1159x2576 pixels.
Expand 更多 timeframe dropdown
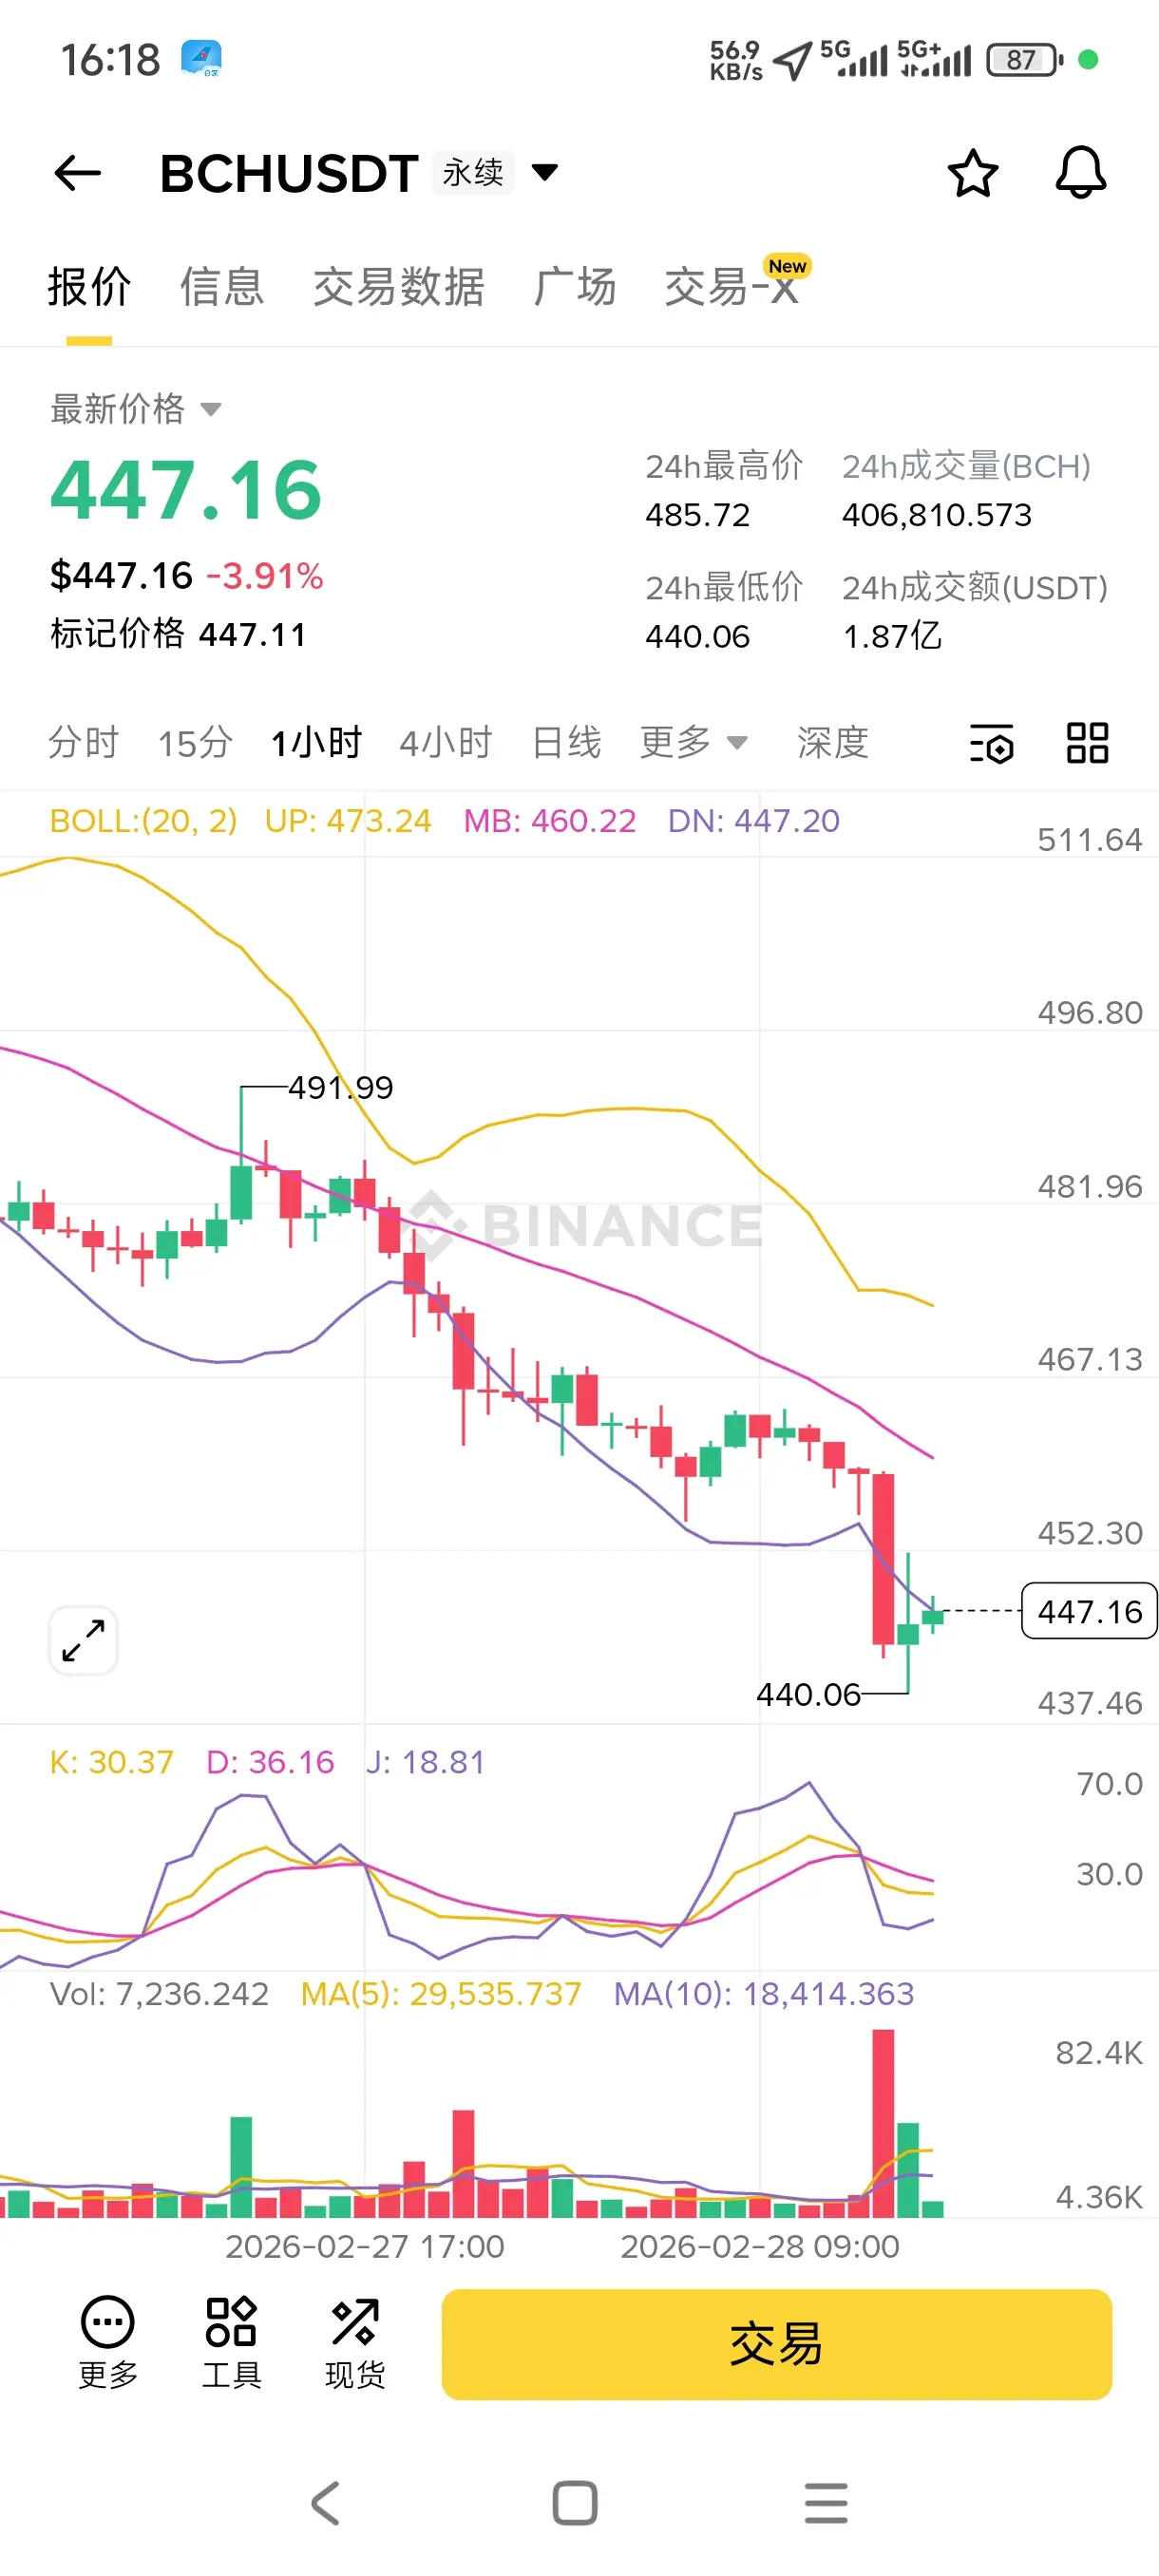coord(693,742)
